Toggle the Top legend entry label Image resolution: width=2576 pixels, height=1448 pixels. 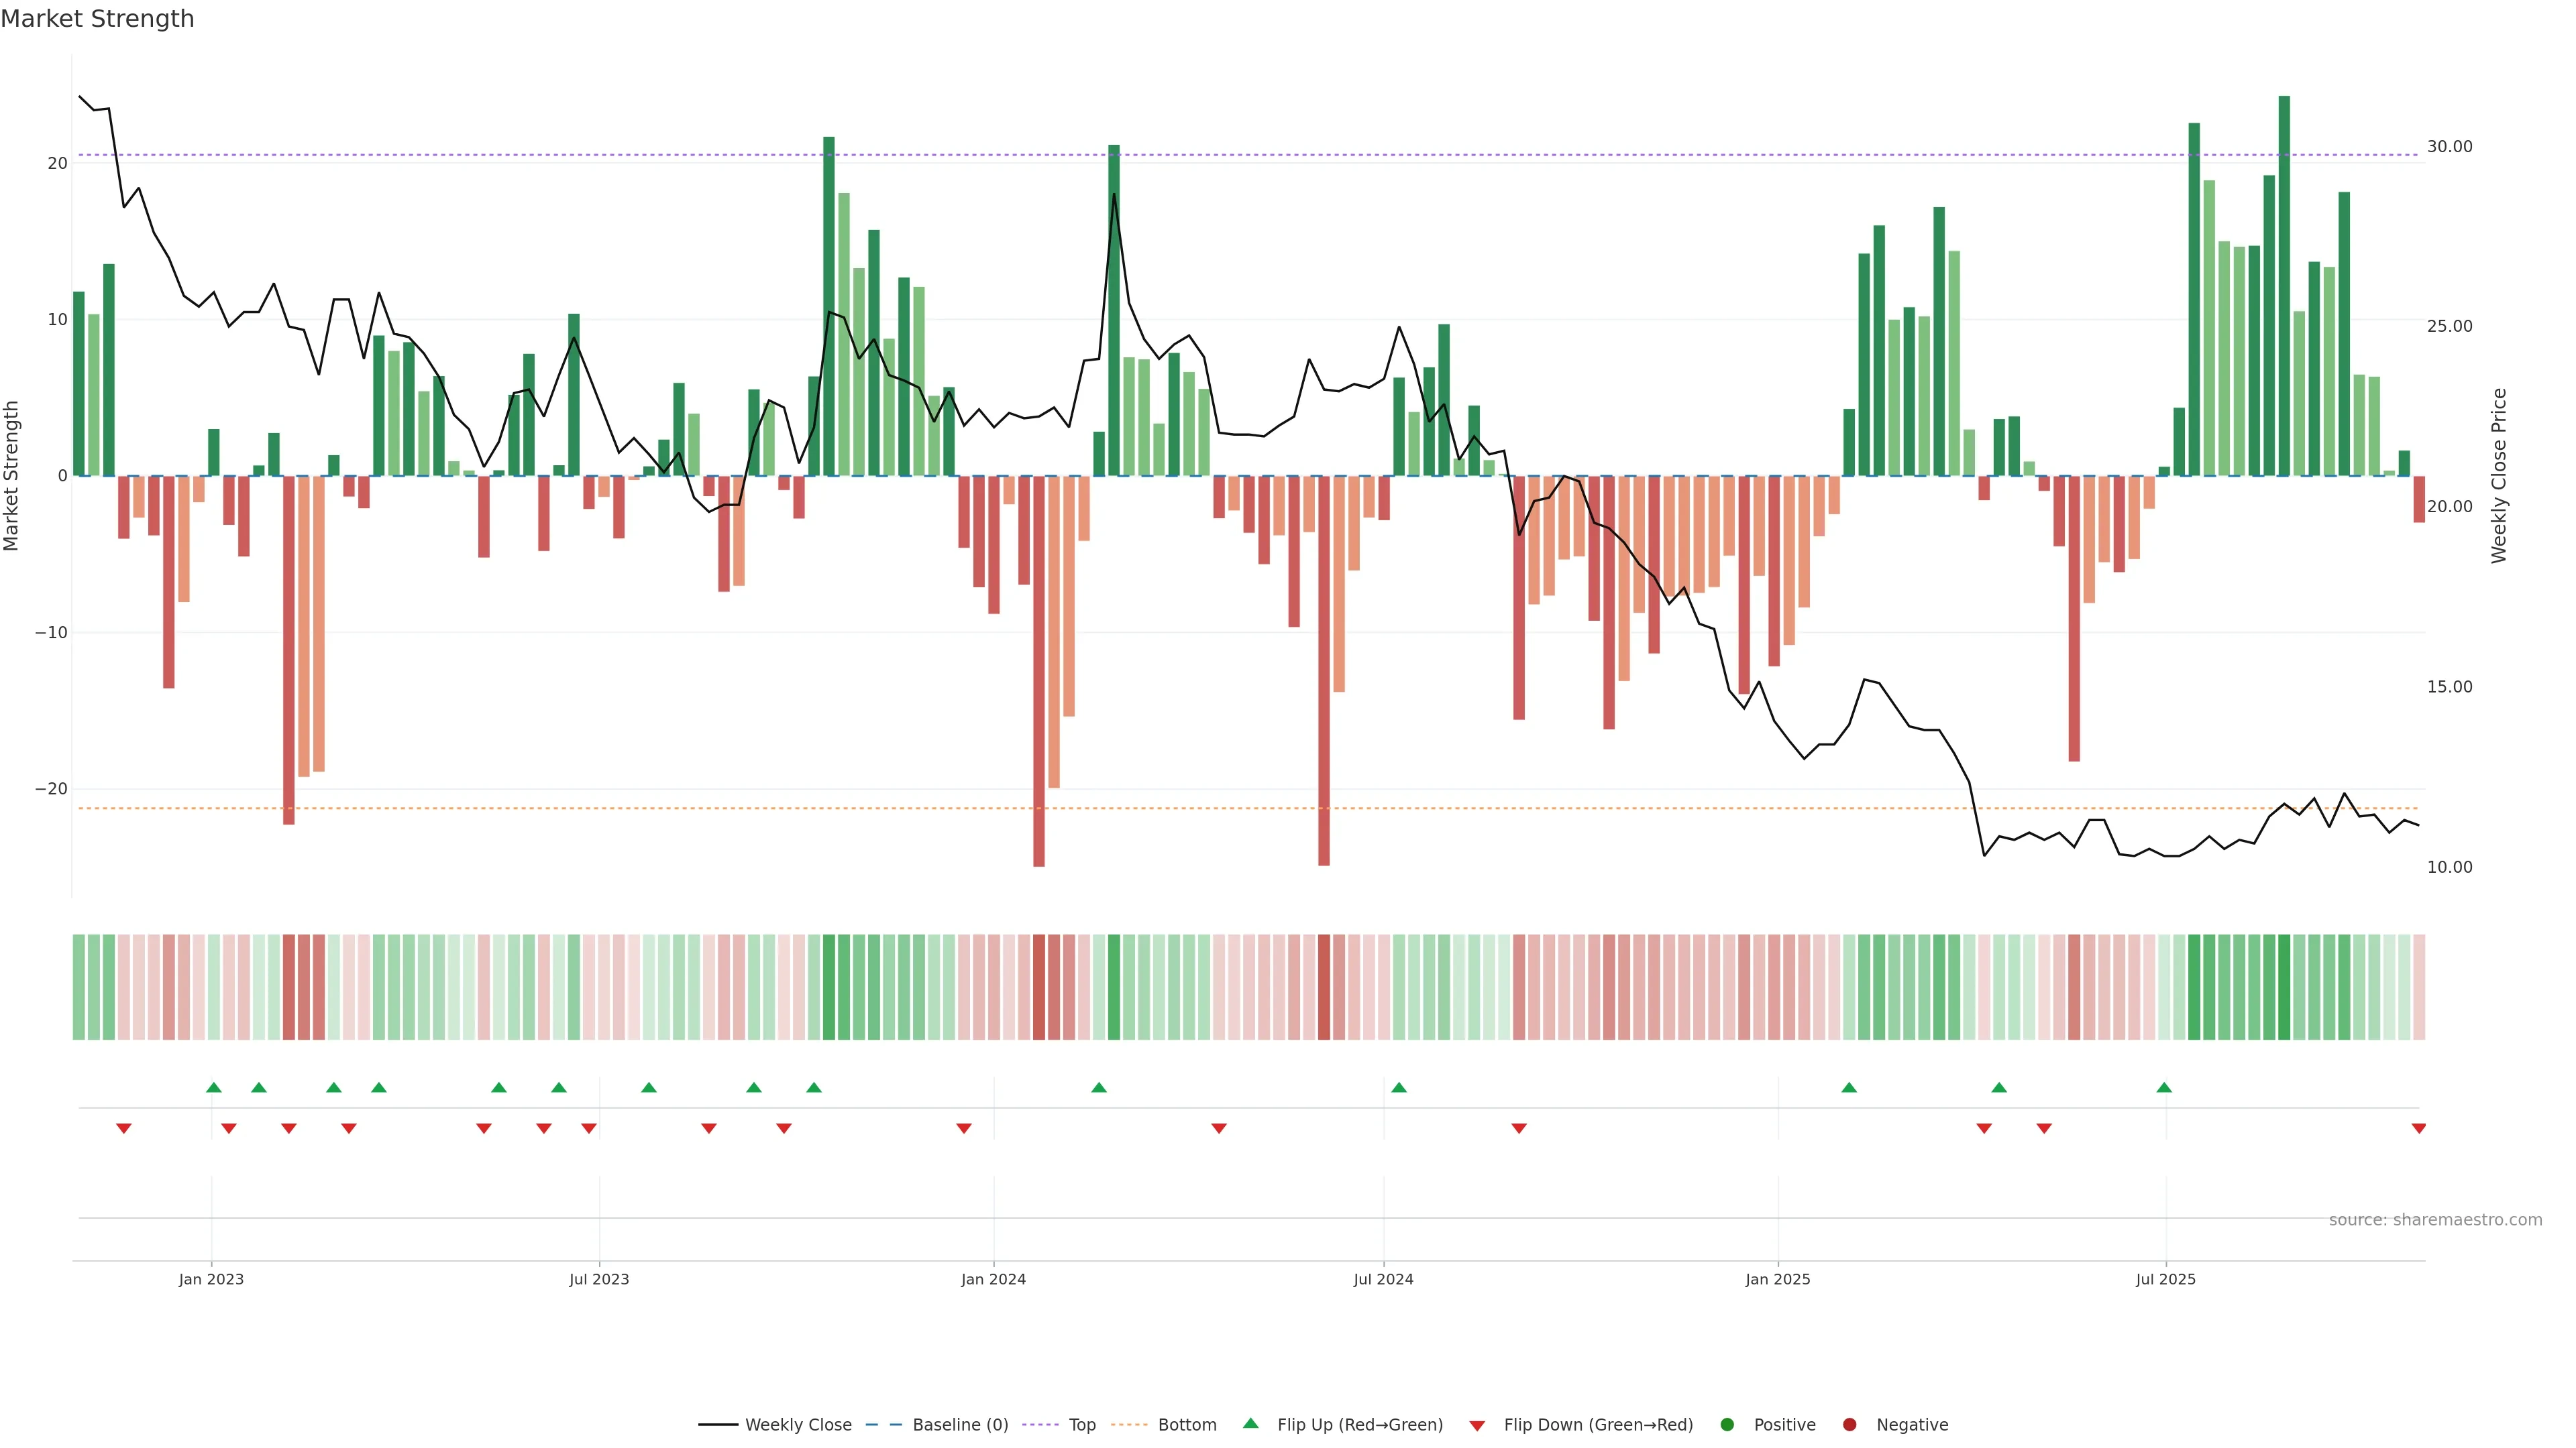1082,1425
